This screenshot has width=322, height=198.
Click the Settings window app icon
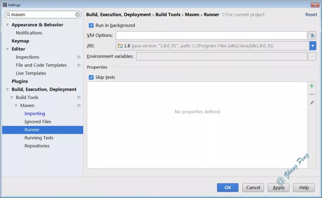coord(5,5)
